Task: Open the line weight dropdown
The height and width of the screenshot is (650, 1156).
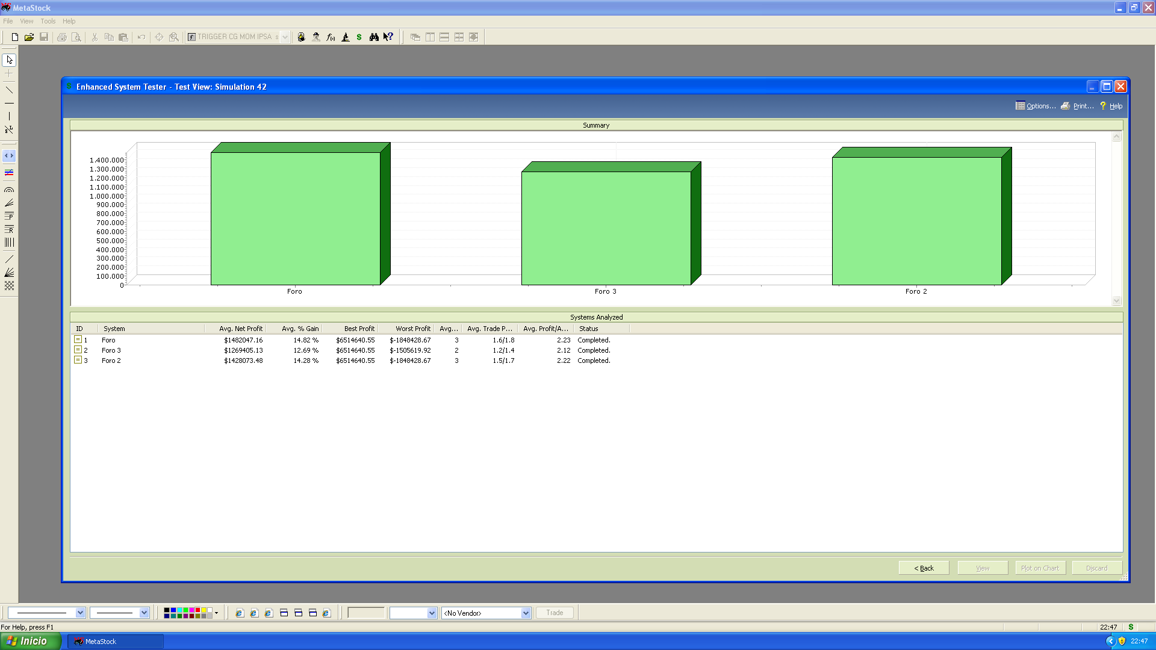Action: (x=144, y=613)
